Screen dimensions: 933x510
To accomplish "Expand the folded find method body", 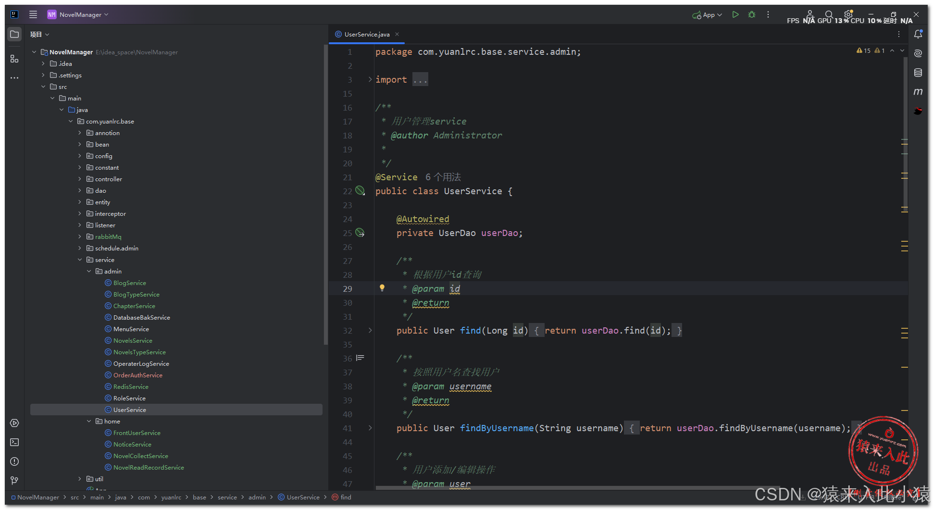I will click(370, 330).
